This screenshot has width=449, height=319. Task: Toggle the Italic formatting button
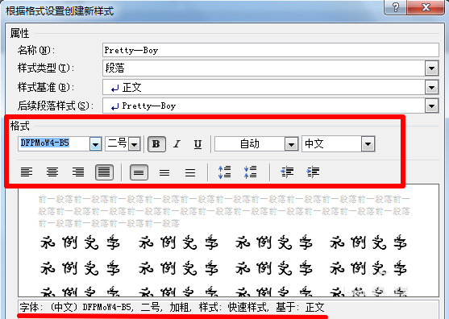[x=177, y=143]
